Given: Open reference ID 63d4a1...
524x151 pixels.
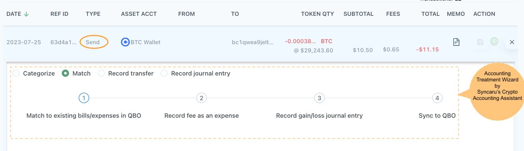Looking at the screenshot, I should (63, 42).
